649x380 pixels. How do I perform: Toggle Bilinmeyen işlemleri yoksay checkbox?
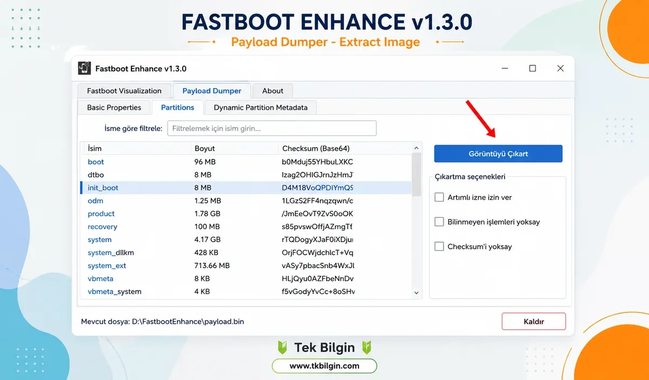click(439, 222)
